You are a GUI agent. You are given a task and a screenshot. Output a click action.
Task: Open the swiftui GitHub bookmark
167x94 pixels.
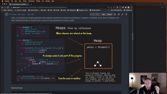tap(63, 10)
